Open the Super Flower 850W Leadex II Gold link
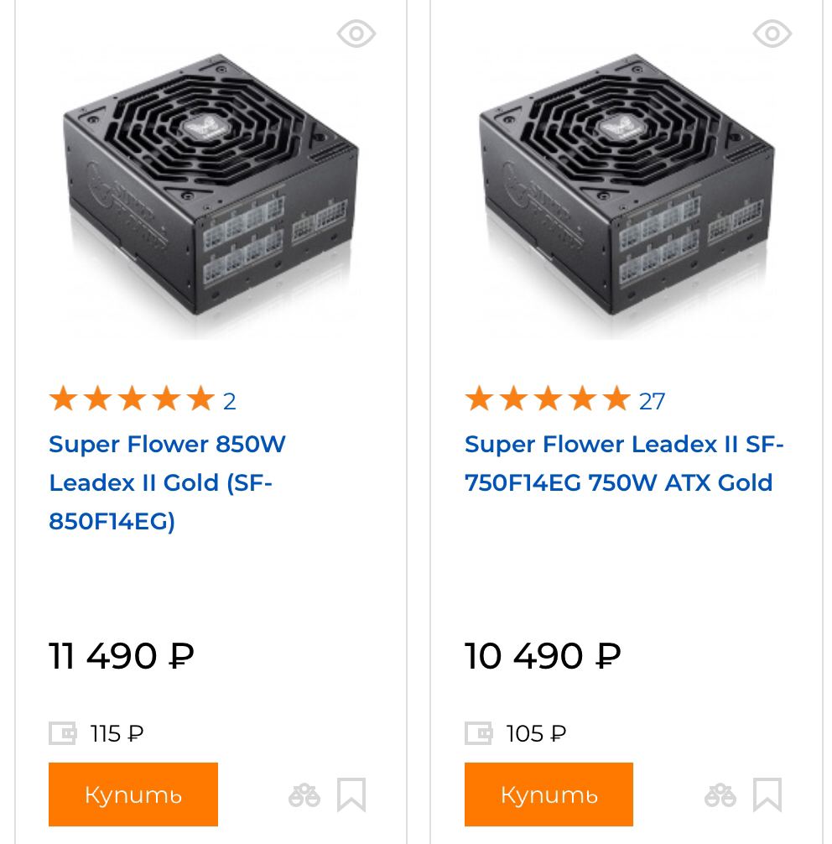The height and width of the screenshot is (844, 832). (167, 482)
